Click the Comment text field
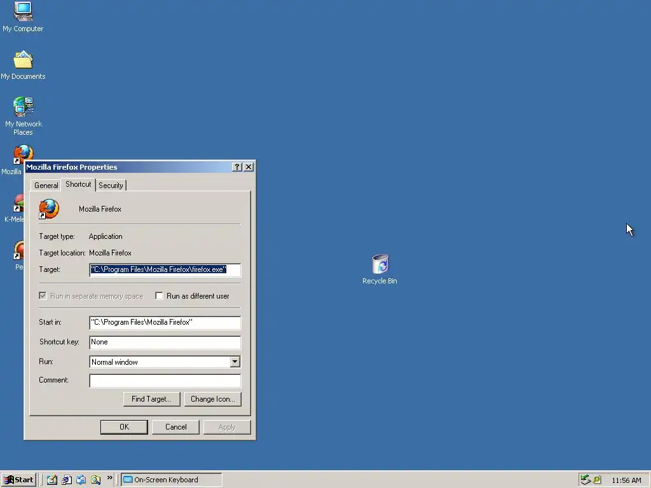651x488 pixels. (165, 381)
